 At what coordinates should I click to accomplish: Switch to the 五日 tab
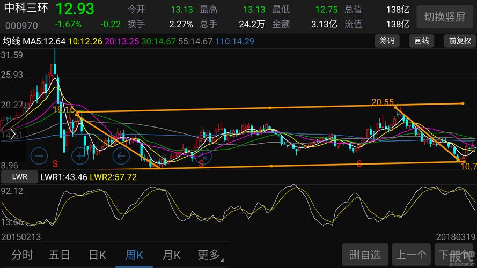coord(60,255)
